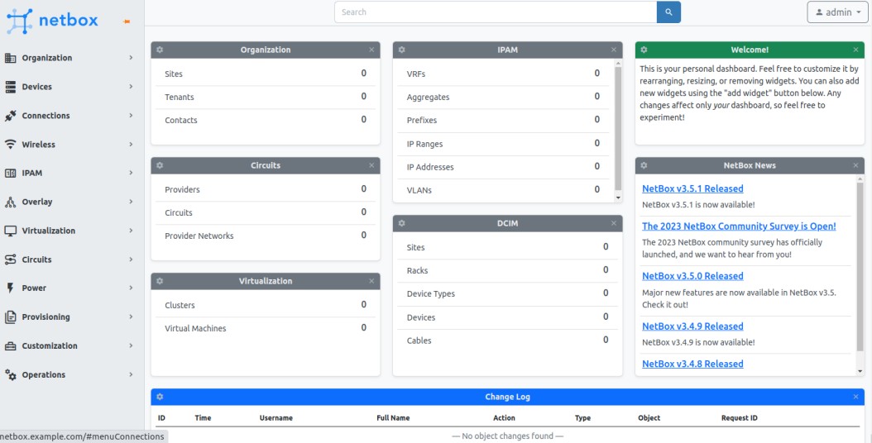872x443 pixels.
Task: Click the magnifier search button
Action: pos(668,12)
